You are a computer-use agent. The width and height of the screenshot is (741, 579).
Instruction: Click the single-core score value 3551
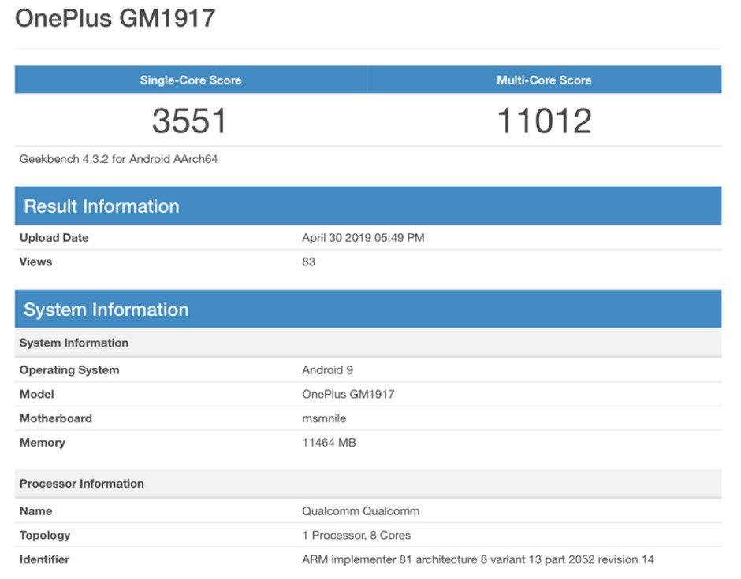(190, 121)
